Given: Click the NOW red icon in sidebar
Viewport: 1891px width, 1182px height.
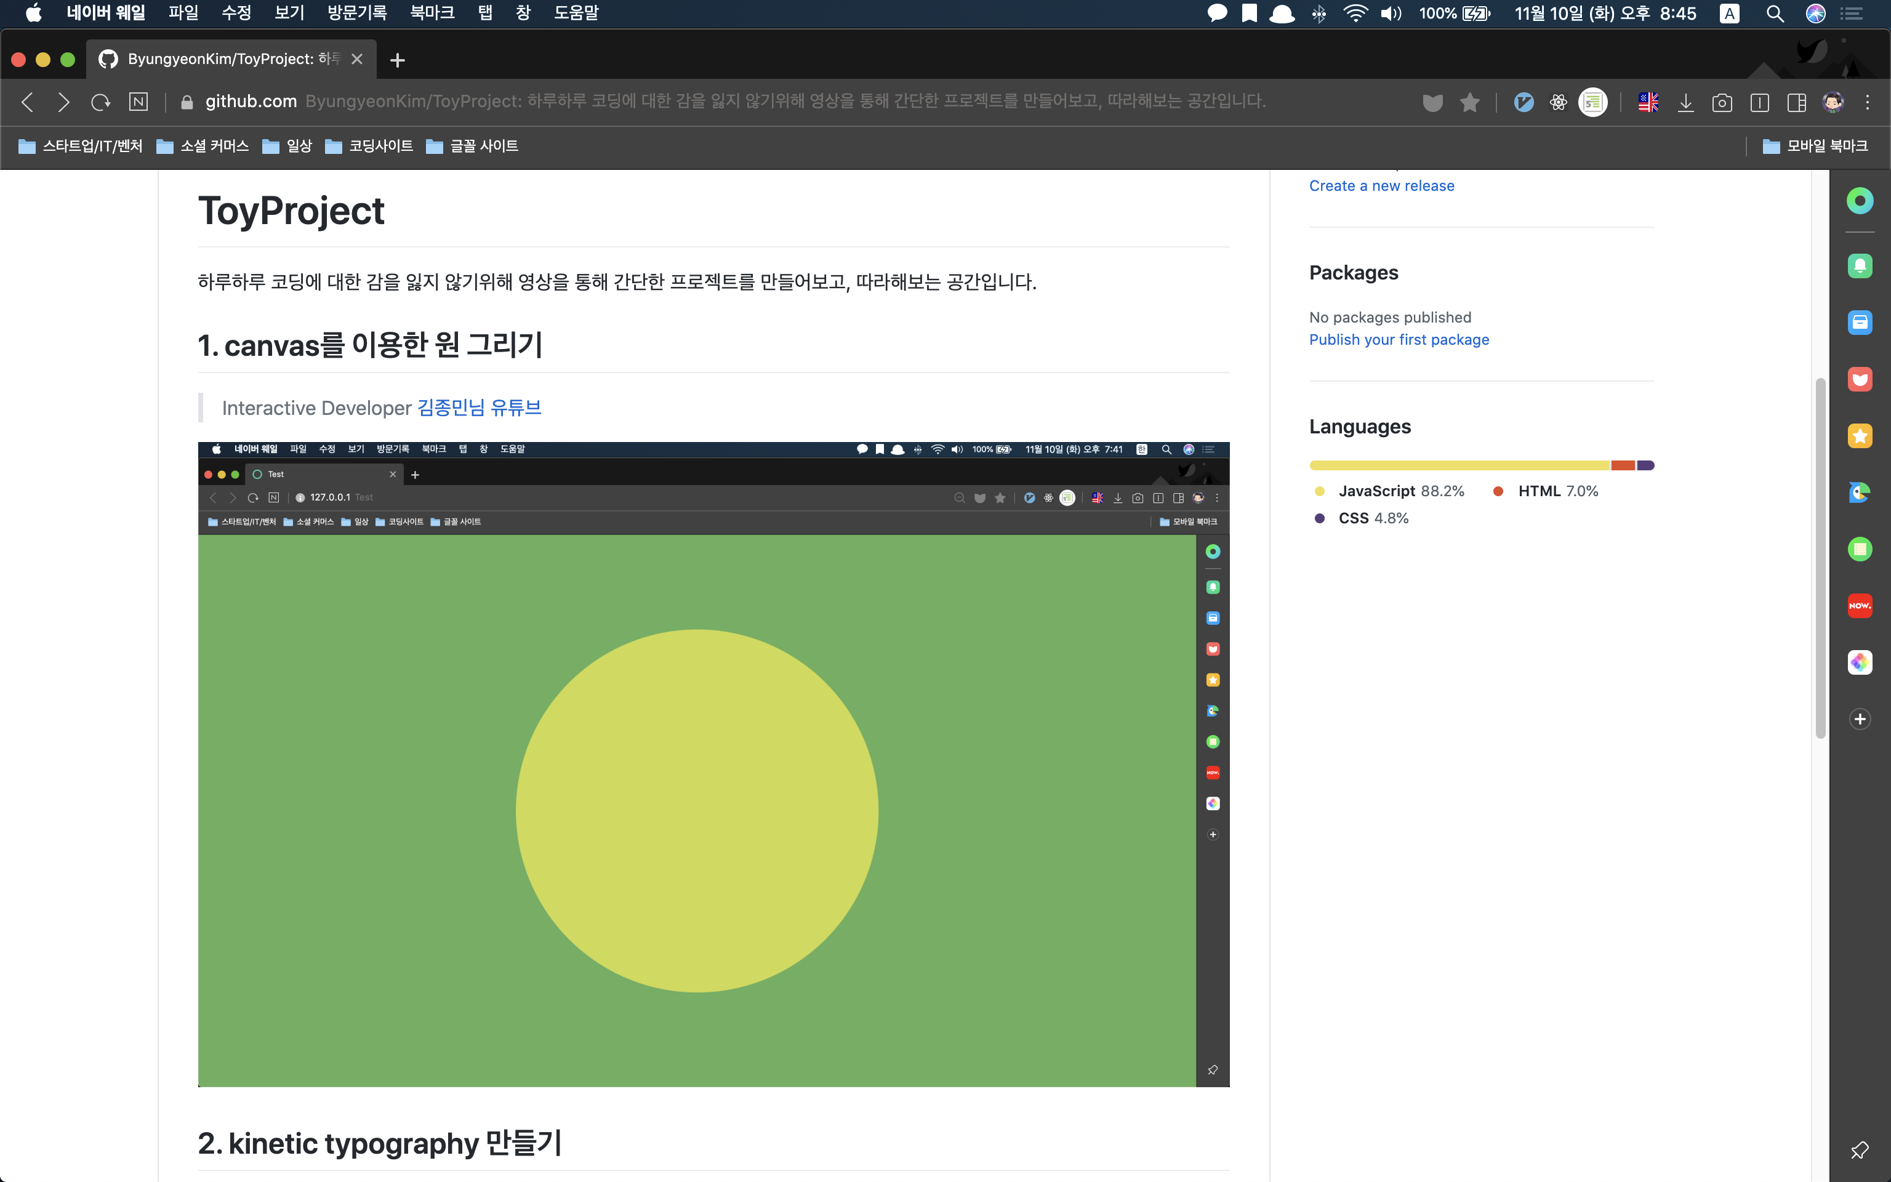Looking at the screenshot, I should [x=1859, y=606].
